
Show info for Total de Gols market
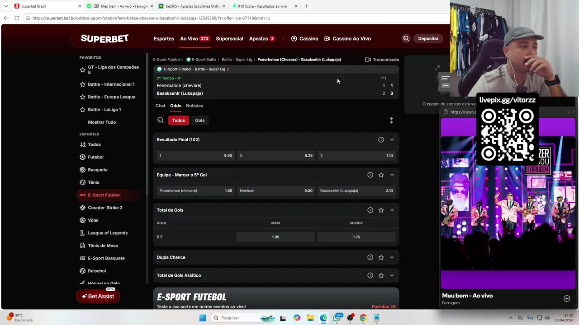[370, 210]
